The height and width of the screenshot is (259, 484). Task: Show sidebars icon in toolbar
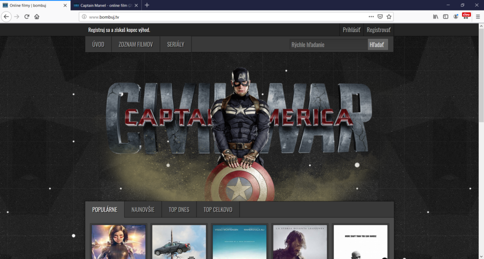tap(445, 17)
